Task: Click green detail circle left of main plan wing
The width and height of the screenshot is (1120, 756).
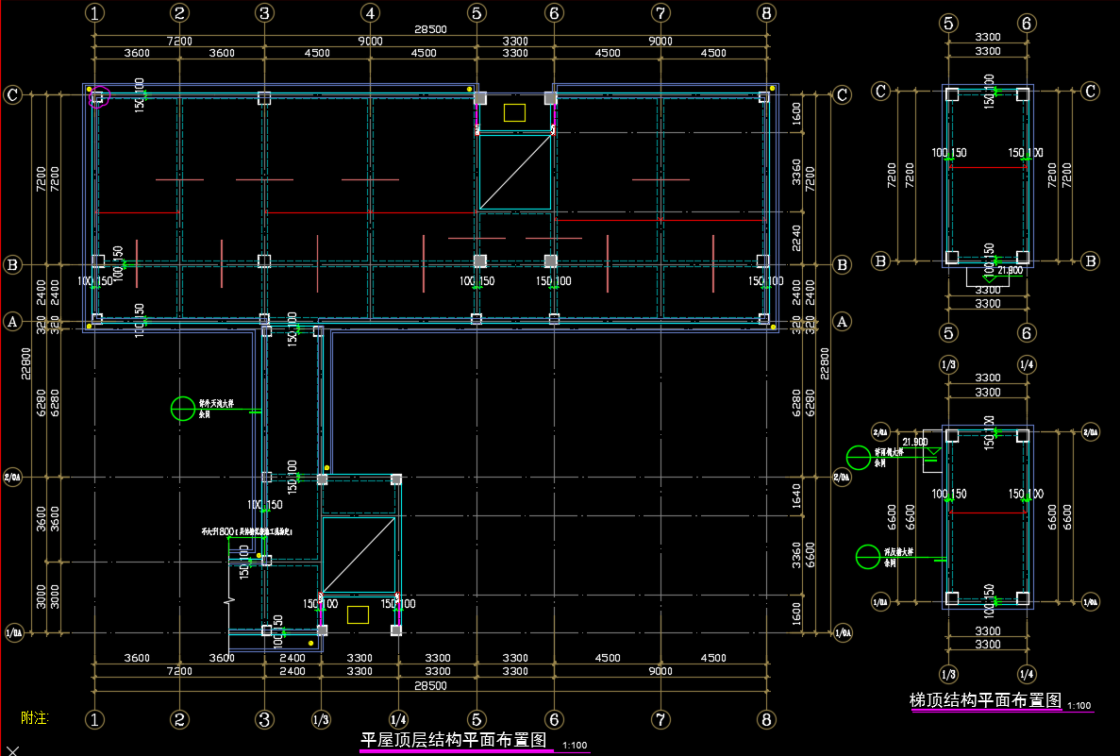Action: point(183,409)
